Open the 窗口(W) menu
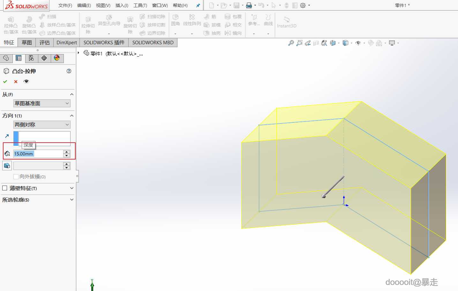 [160, 5]
